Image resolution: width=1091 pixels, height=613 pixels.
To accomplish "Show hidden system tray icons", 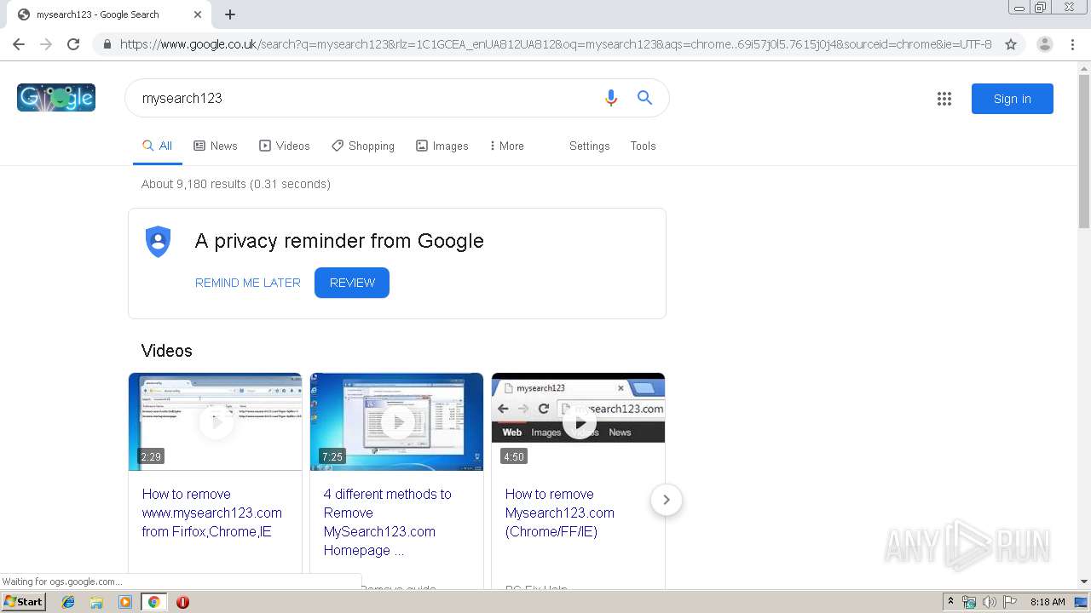I will click(950, 602).
